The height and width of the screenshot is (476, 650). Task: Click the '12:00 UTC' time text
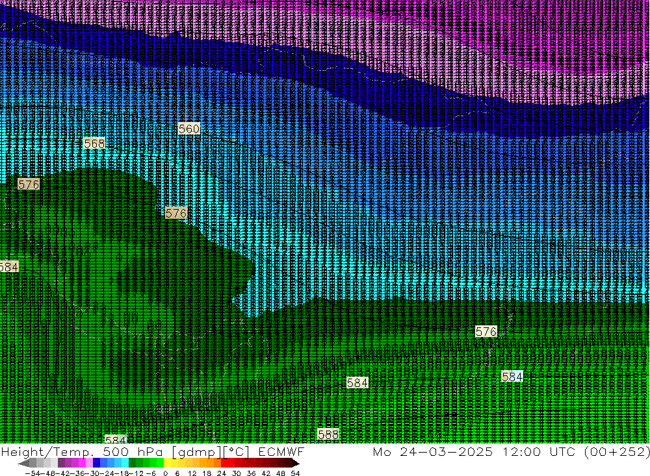coord(539,451)
